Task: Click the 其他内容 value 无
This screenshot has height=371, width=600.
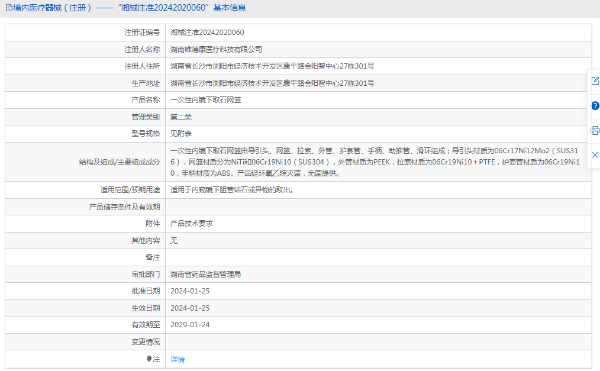Action: (174, 241)
